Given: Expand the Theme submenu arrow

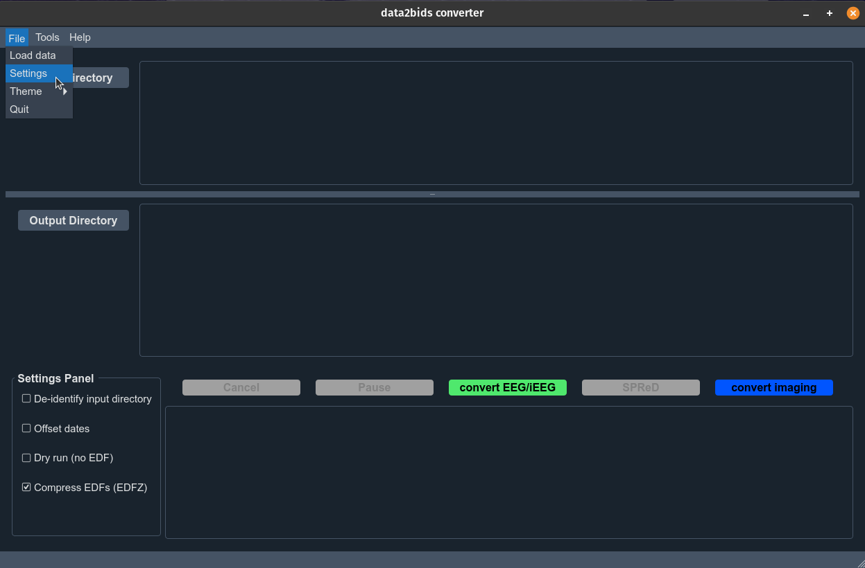Looking at the screenshot, I should click(x=65, y=91).
